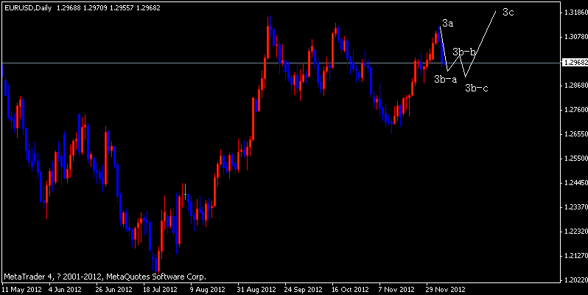This screenshot has width=588, height=295.
Task: Click the 11 May 2012 date label
Action: pyautogui.click(x=21, y=290)
